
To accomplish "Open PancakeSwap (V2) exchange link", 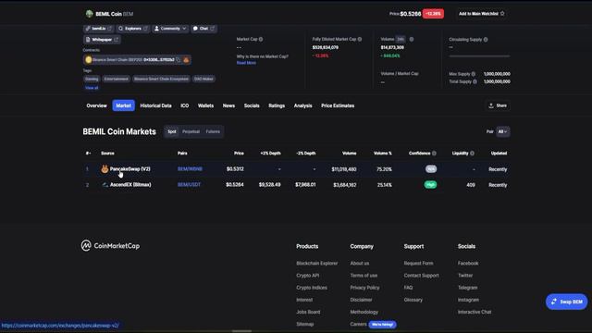I will click(130, 168).
